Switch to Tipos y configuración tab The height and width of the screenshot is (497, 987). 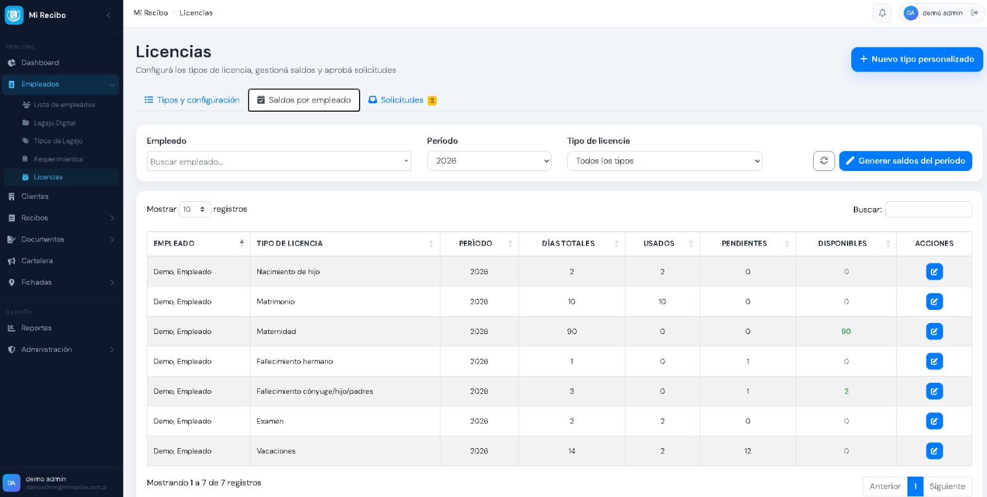tap(192, 100)
